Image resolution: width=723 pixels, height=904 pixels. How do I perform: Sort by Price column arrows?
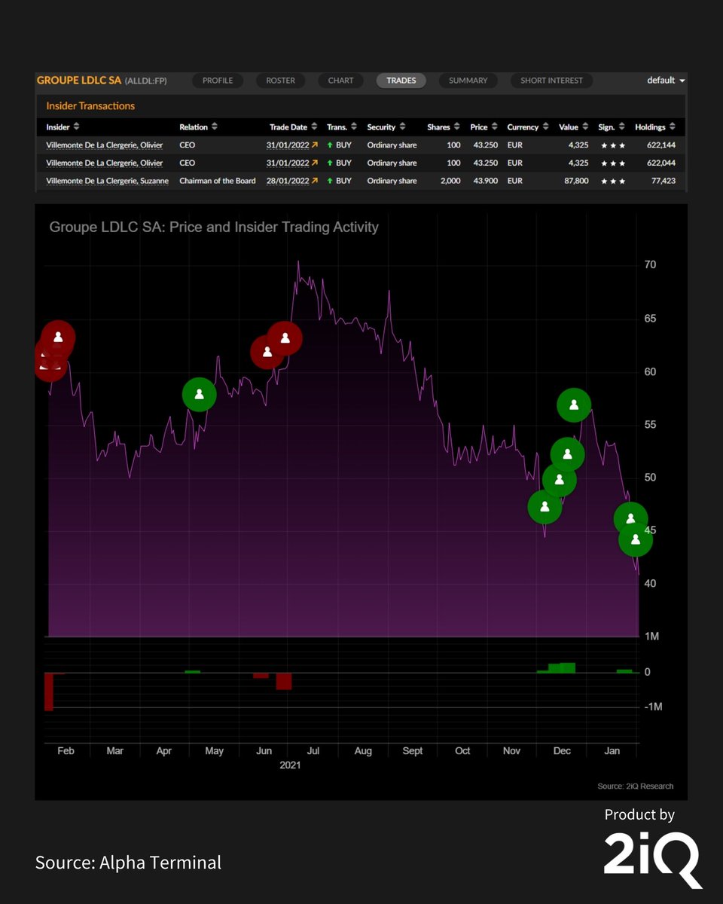click(494, 127)
